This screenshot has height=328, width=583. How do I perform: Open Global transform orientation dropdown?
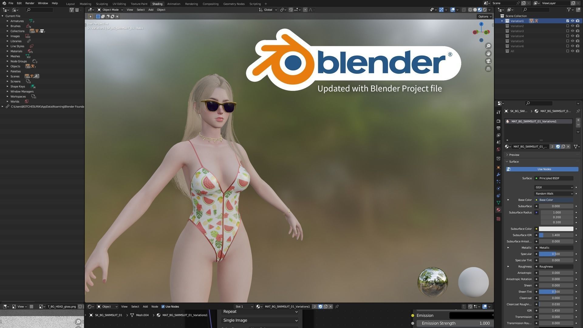tap(268, 10)
